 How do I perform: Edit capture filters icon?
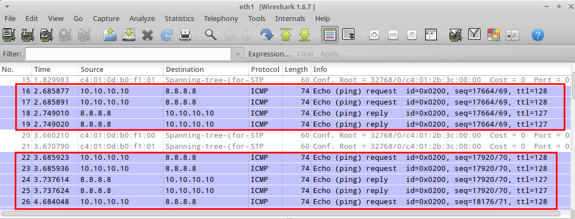(456, 35)
